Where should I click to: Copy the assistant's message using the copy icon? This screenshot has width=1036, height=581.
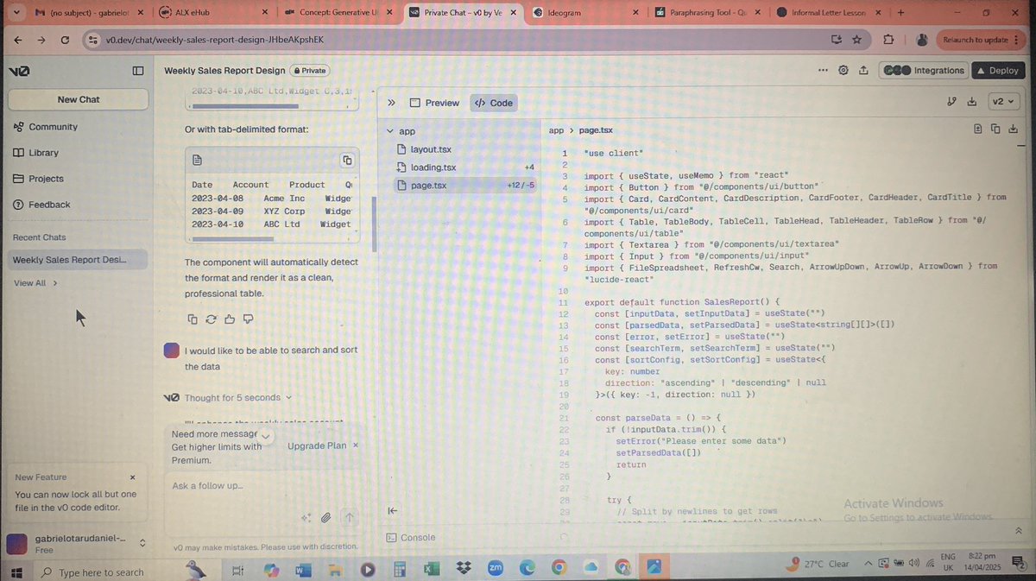click(x=193, y=319)
